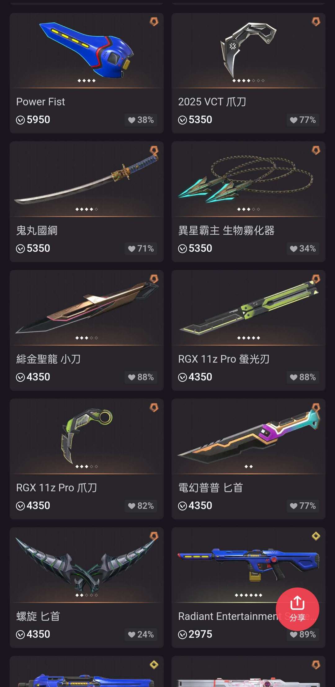Tap the heart 38% rating on Power Fist
This screenshot has height=687, width=335.
[141, 120]
